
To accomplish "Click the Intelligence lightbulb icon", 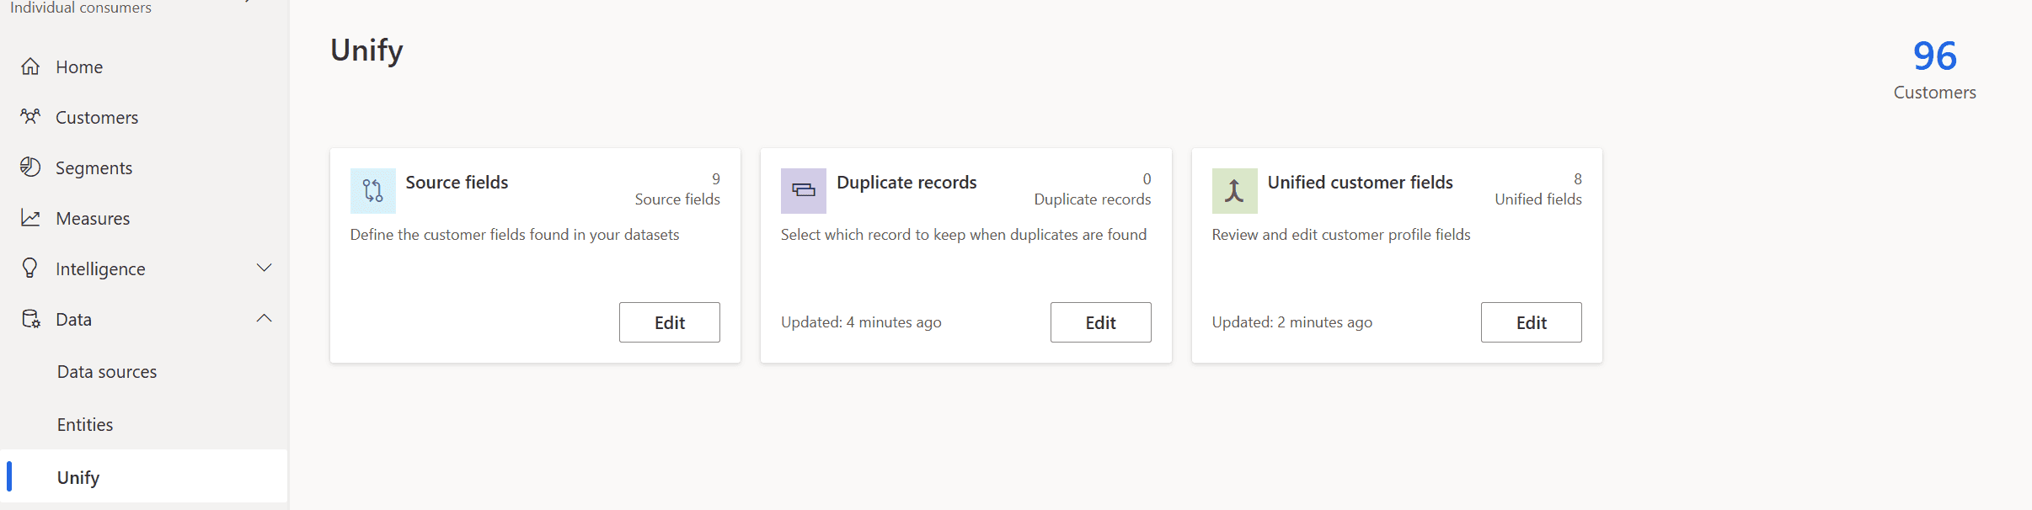I will (x=30, y=268).
